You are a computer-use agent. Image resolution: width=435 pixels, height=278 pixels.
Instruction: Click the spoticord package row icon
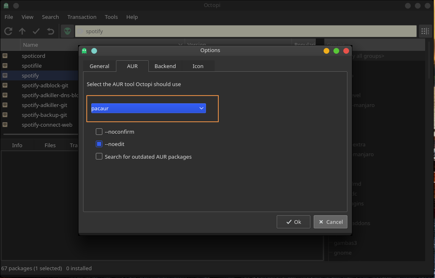coord(5,56)
